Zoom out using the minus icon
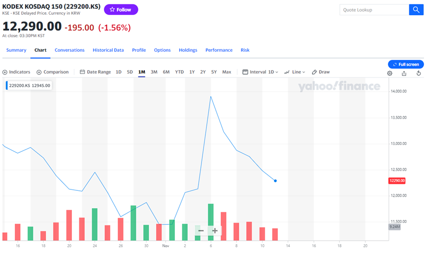This screenshot has height=253, width=426. click(201, 231)
